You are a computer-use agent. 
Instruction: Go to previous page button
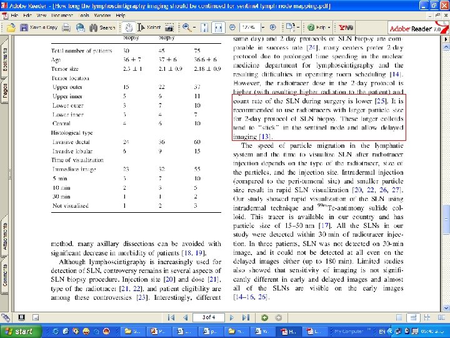tap(186, 317)
